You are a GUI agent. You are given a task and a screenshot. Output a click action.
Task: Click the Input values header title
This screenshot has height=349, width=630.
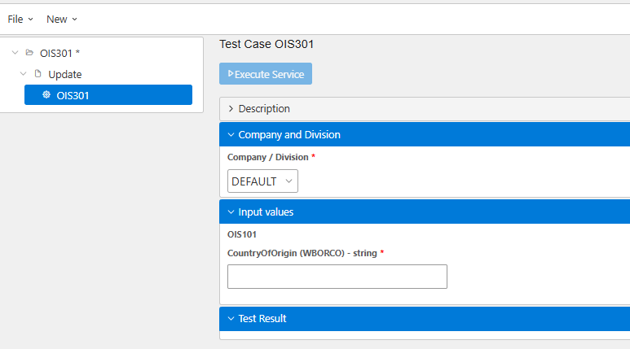266,212
